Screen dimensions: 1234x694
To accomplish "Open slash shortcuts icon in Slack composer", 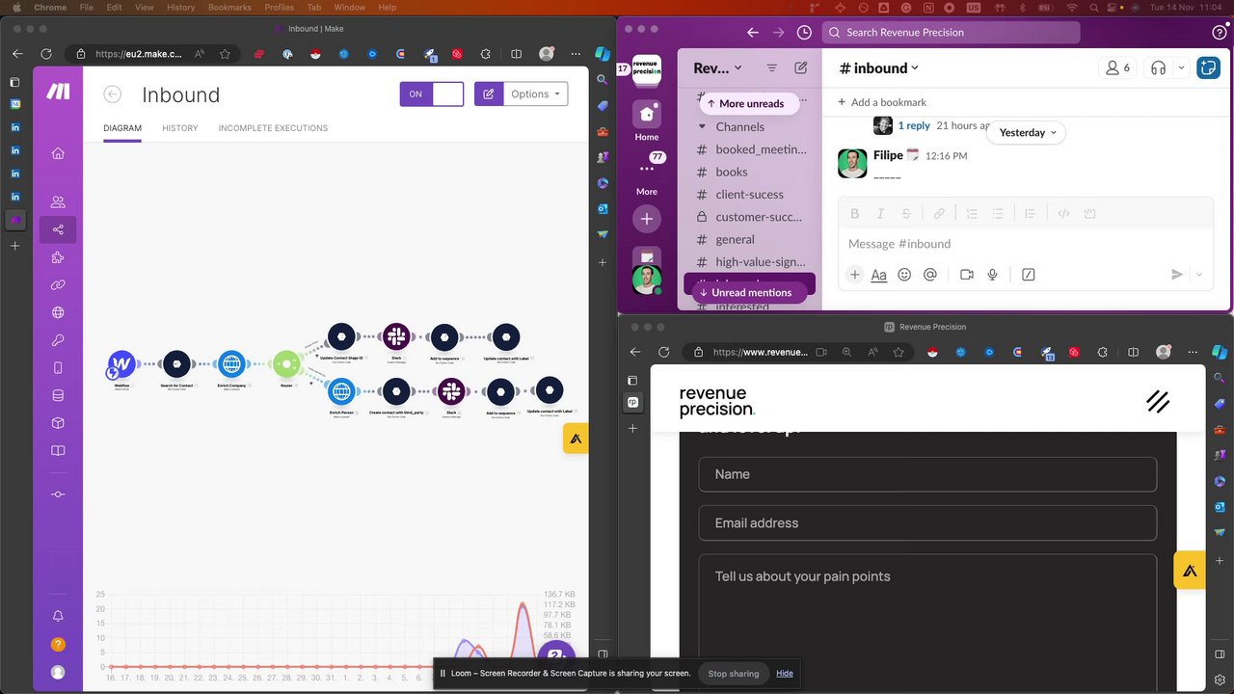I will [x=1029, y=275].
